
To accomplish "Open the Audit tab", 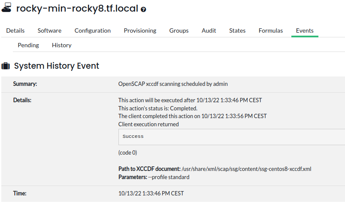I will click(x=209, y=30).
